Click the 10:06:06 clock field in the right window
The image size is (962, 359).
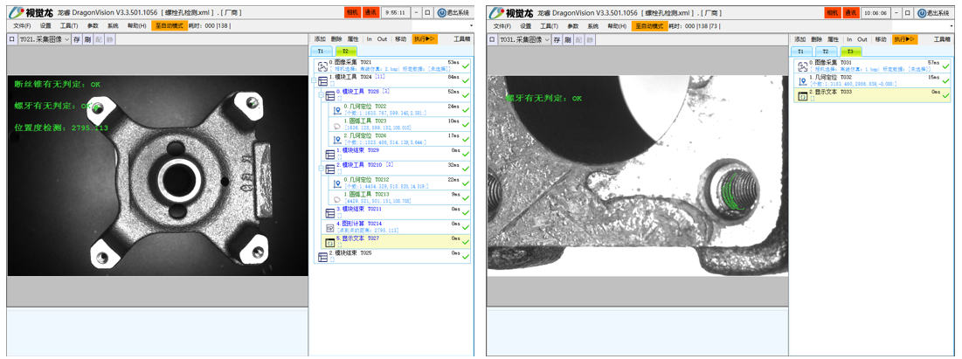(876, 12)
